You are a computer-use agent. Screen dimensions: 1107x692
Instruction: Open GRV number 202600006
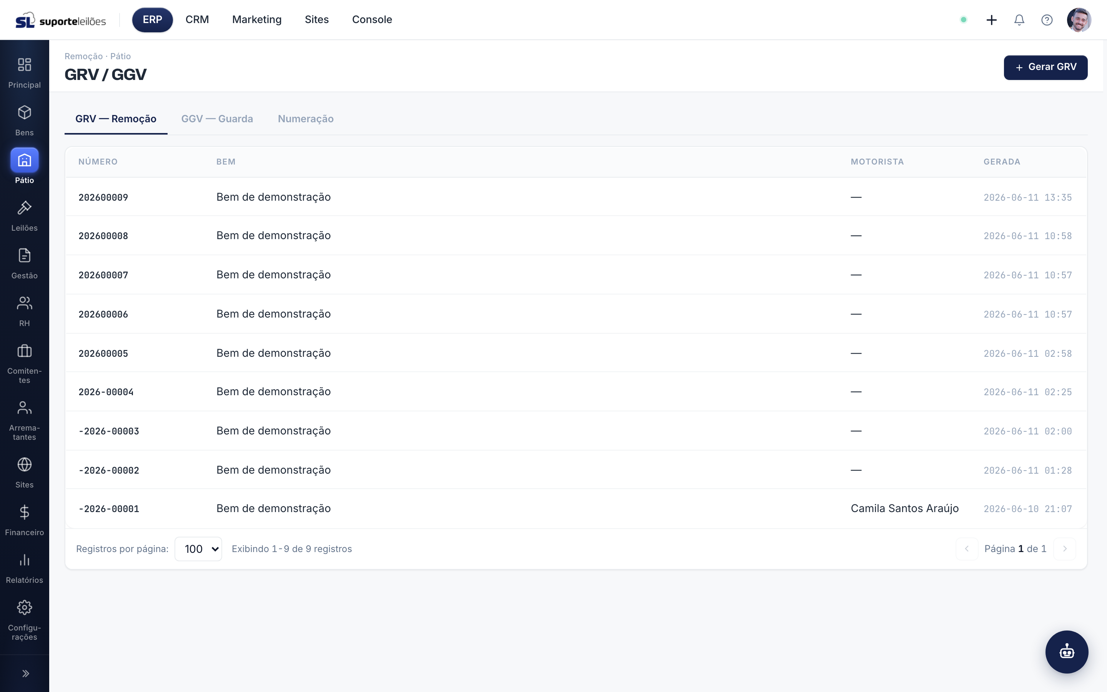click(103, 314)
